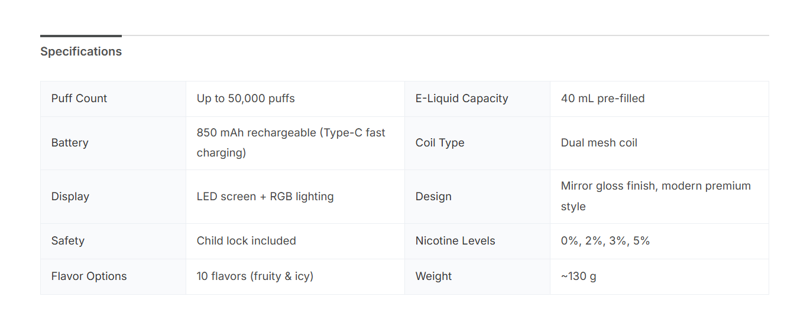The height and width of the screenshot is (316, 810).
Task: Select the Coil Type label
Action: 440,143
